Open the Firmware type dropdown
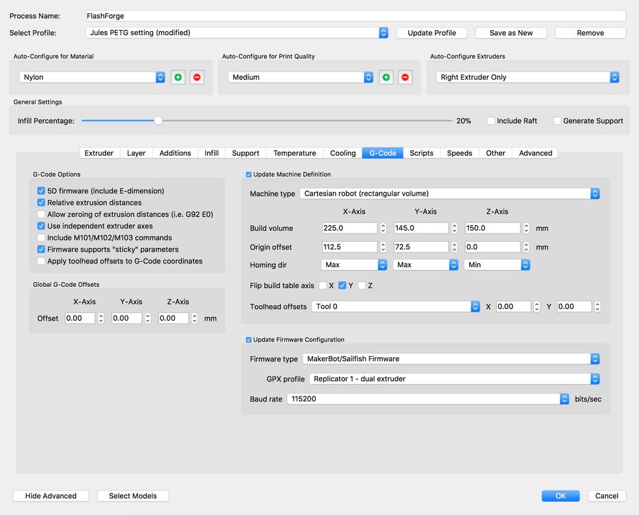The width and height of the screenshot is (639, 515). click(449, 359)
